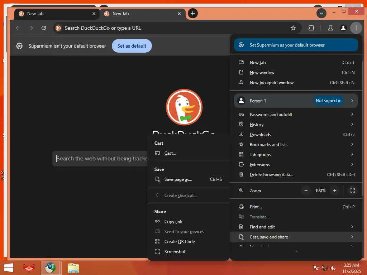Click the Copy link chain icon
The width and height of the screenshot is (367, 275).
pos(157,221)
